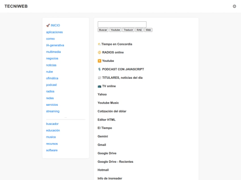Open the Gemini link
Image resolution: width=241 pixels, height=180 pixels.
click(103, 136)
